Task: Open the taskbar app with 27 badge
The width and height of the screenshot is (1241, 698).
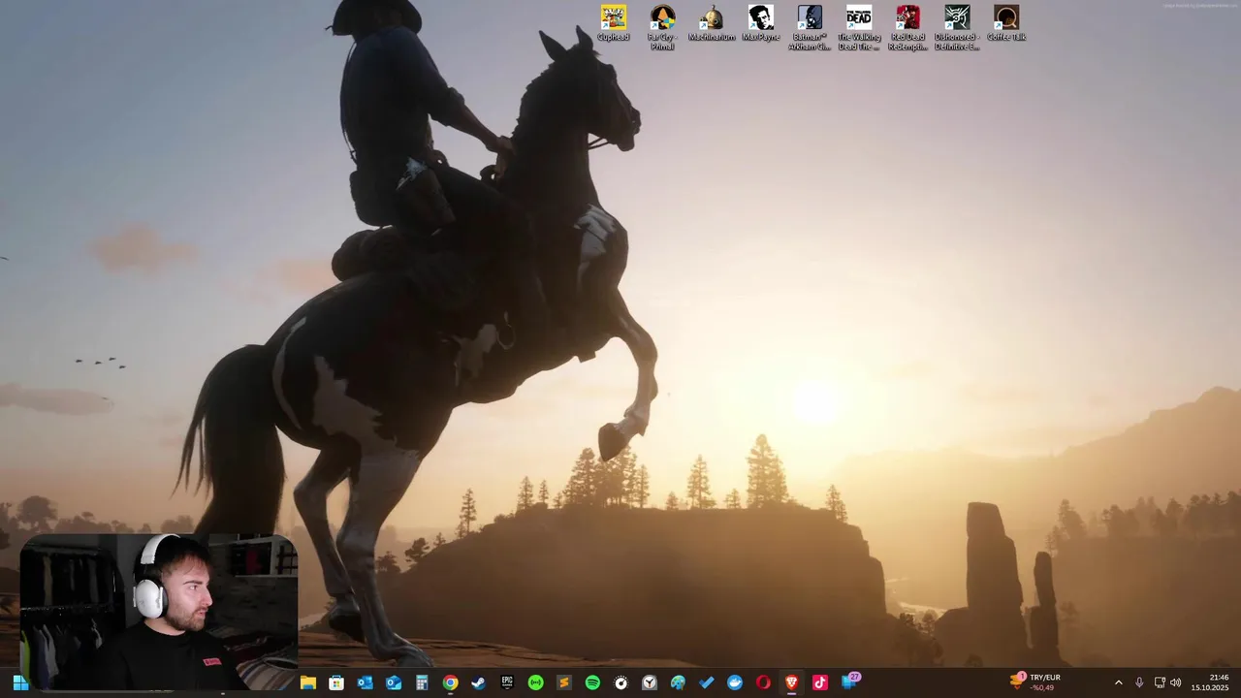Action: coord(850,682)
